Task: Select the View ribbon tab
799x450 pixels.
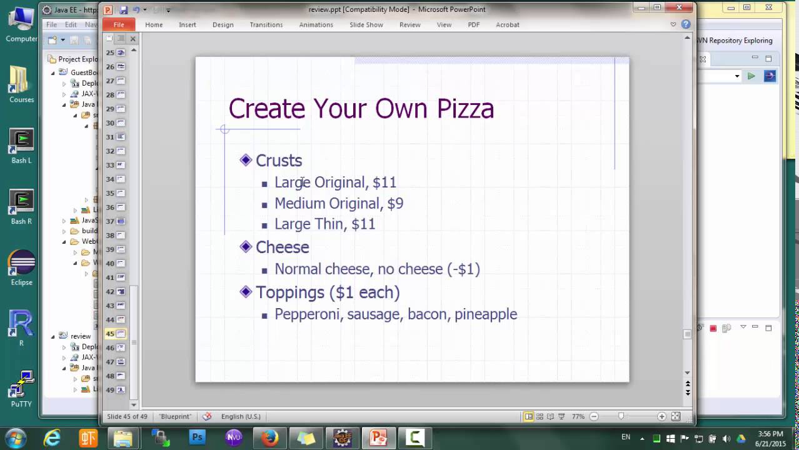Action: [444, 24]
